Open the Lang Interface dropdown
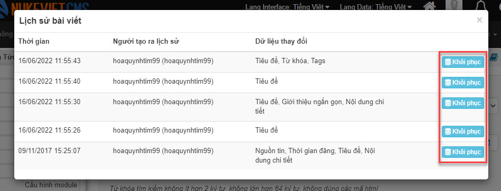The image size is (501, 191). (x=287, y=7)
